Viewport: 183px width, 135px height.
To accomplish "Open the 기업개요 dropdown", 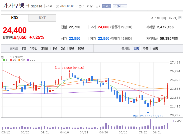I will (x=120, y=6).
